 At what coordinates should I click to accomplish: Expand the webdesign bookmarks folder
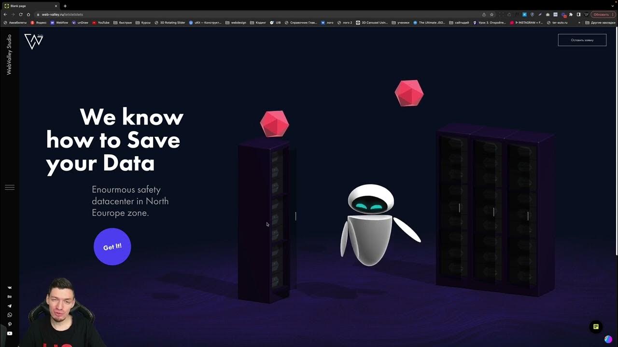pyautogui.click(x=236, y=23)
